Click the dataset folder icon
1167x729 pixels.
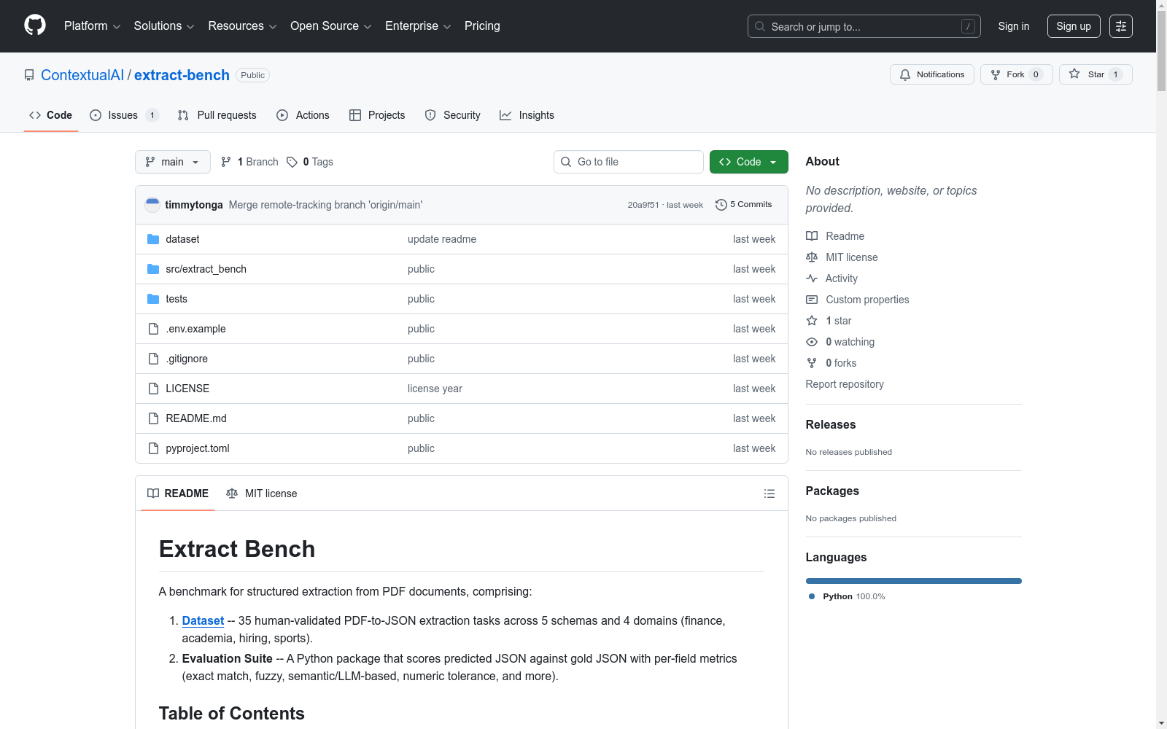[x=153, y=239]
